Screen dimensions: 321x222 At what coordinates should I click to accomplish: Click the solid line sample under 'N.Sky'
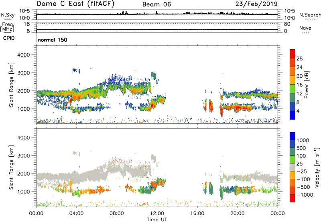tap(8, 19)
